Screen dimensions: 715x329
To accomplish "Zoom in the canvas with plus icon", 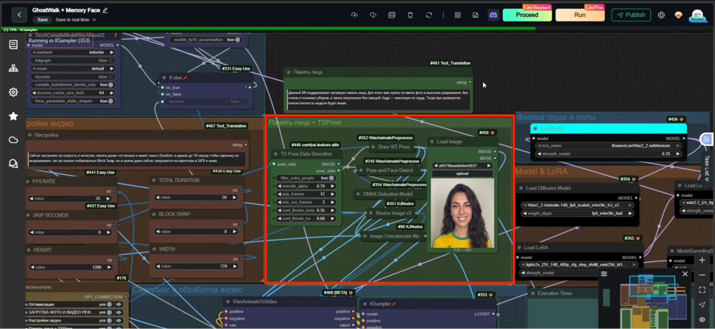I will (702, 260).
